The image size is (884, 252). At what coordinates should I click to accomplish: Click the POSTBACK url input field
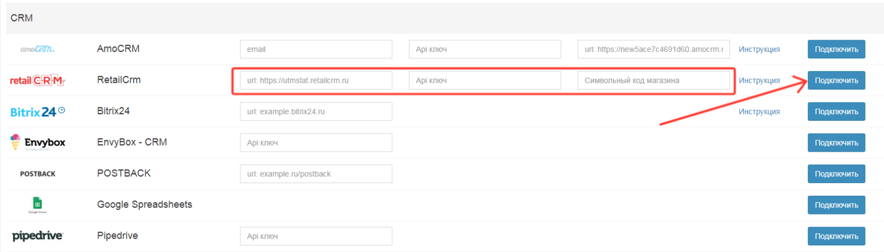(316, 174)
